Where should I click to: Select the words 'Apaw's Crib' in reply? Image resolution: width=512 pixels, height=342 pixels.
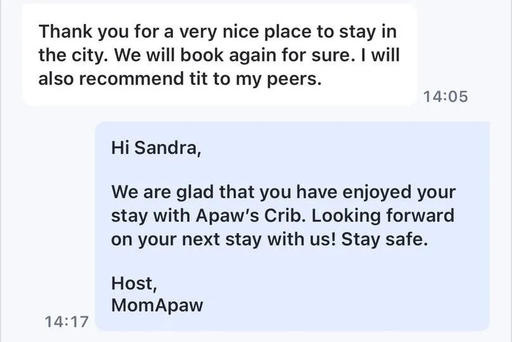coord(251,216)
